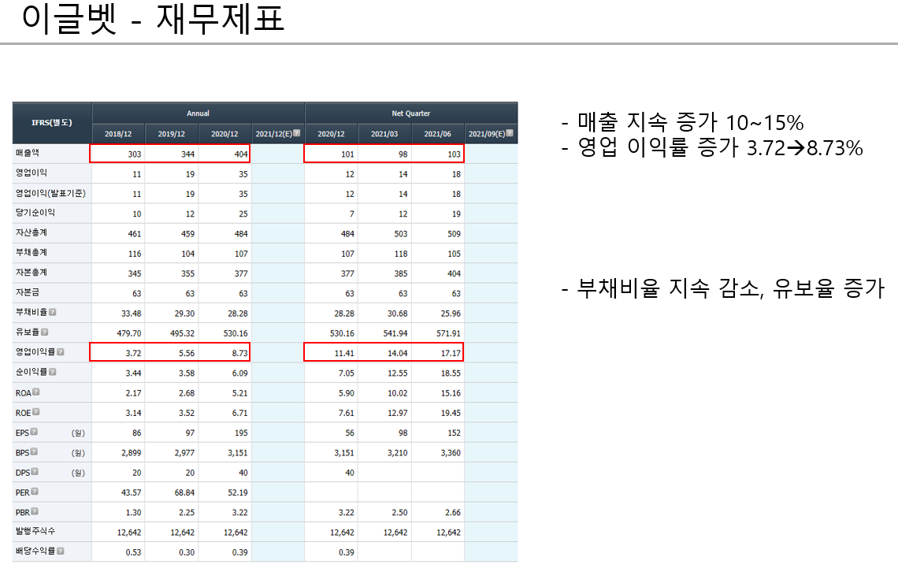Click the EPS value 195
Viewport: 898px width, 572px height.
[x=241, y=433]
